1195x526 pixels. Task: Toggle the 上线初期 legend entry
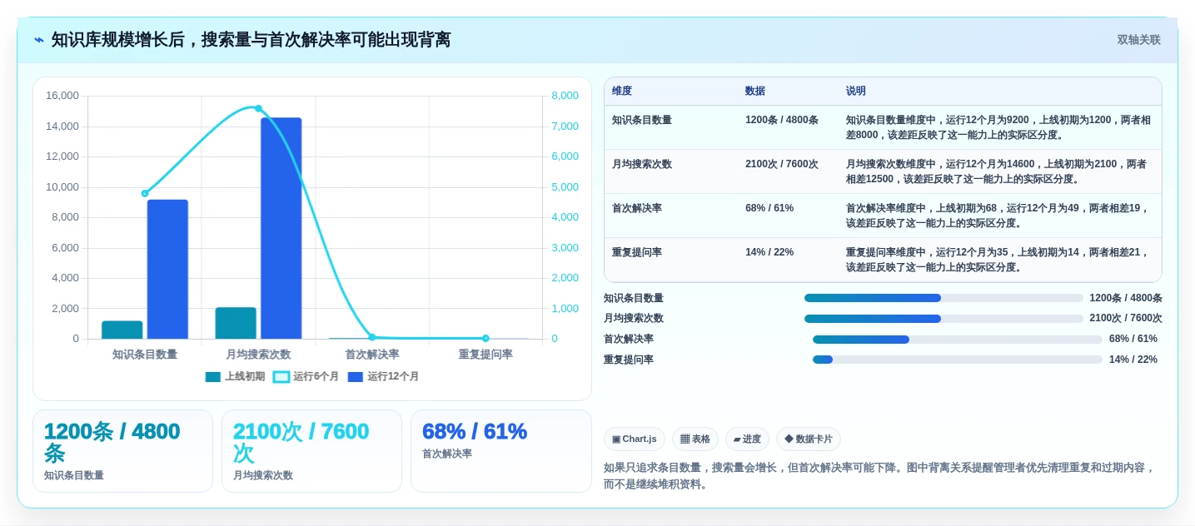235,377
